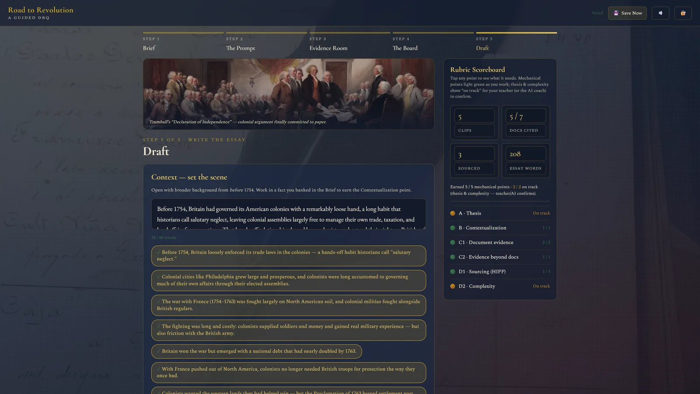Click Save Now floppy disk button
Screen dimensions: 700x394
pos(627,13)
